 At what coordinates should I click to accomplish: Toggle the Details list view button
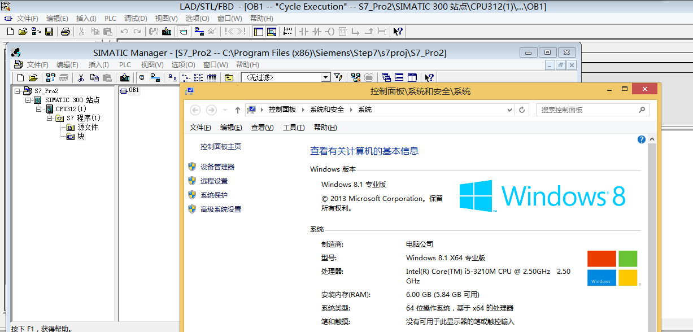211,77
